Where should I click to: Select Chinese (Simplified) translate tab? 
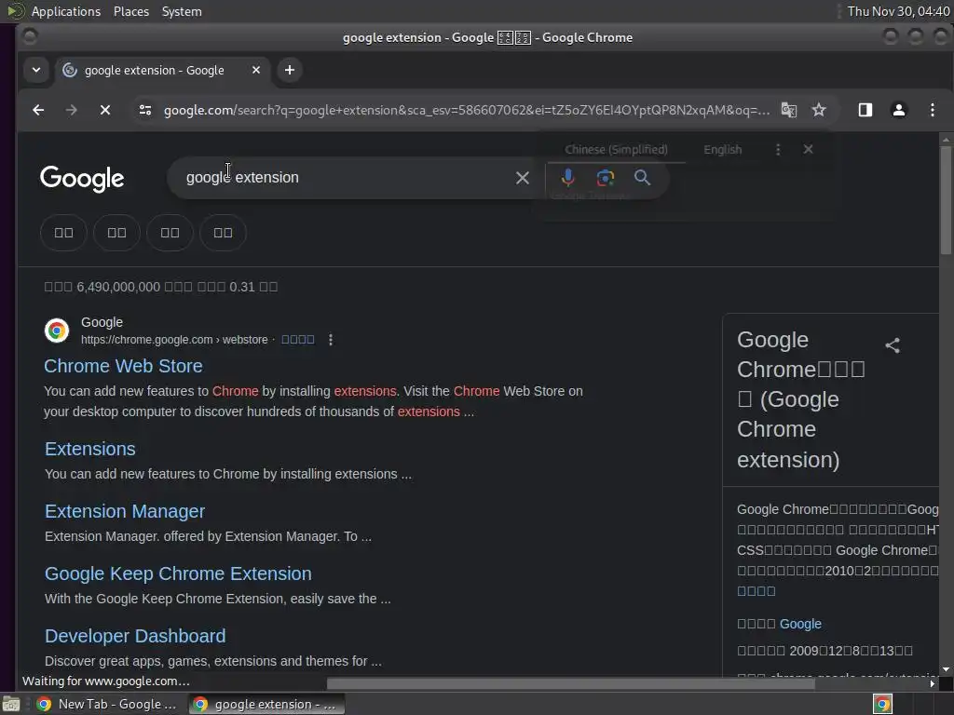(x=616, y=150)
